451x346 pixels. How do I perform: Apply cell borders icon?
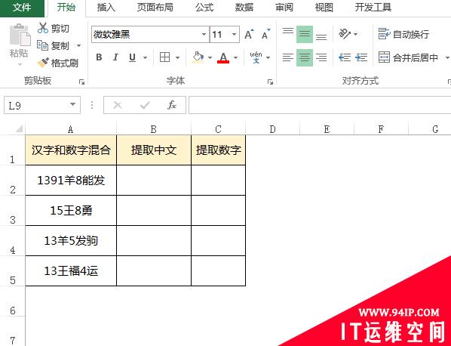[165, 57]
